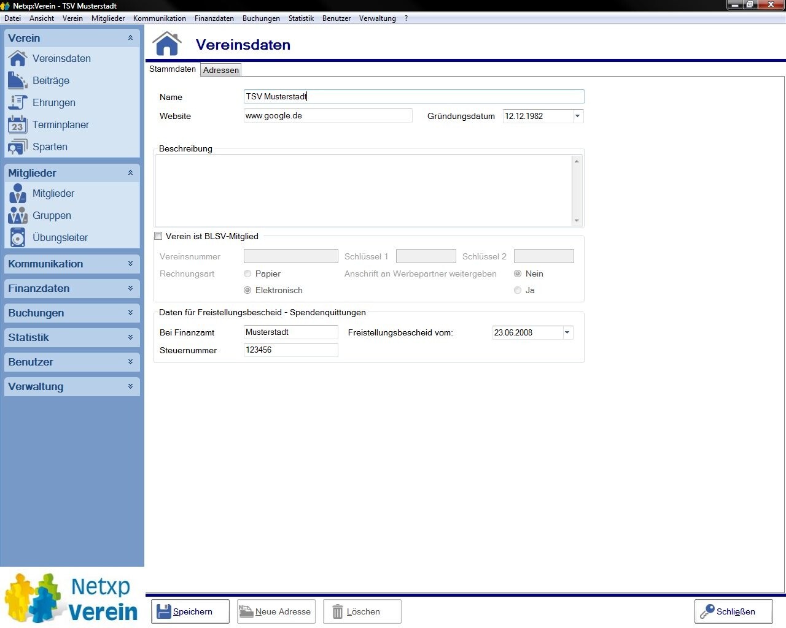This screenshot has width=786, height=628.
Task: Open the Verein menu in menu bar
Action: [x=72, y=18]
